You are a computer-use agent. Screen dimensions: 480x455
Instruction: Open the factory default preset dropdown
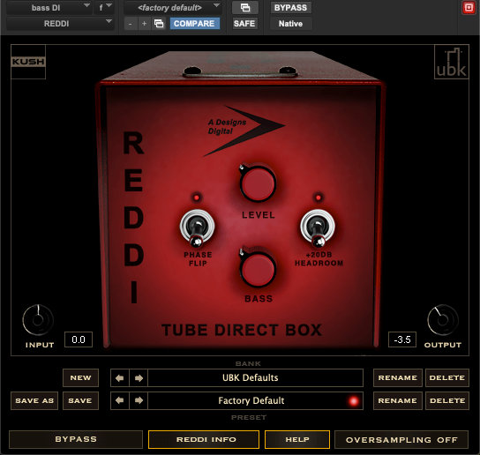(172, 8)
